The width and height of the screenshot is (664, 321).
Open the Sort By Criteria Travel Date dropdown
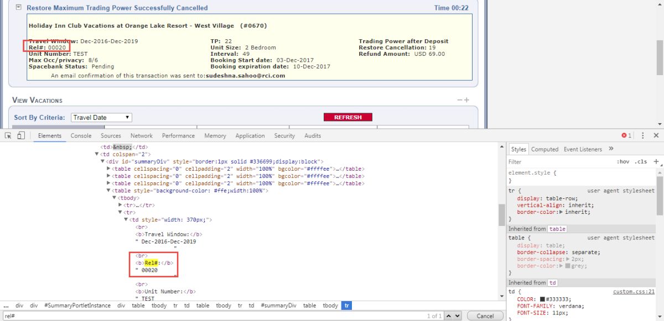pos(102,117)
